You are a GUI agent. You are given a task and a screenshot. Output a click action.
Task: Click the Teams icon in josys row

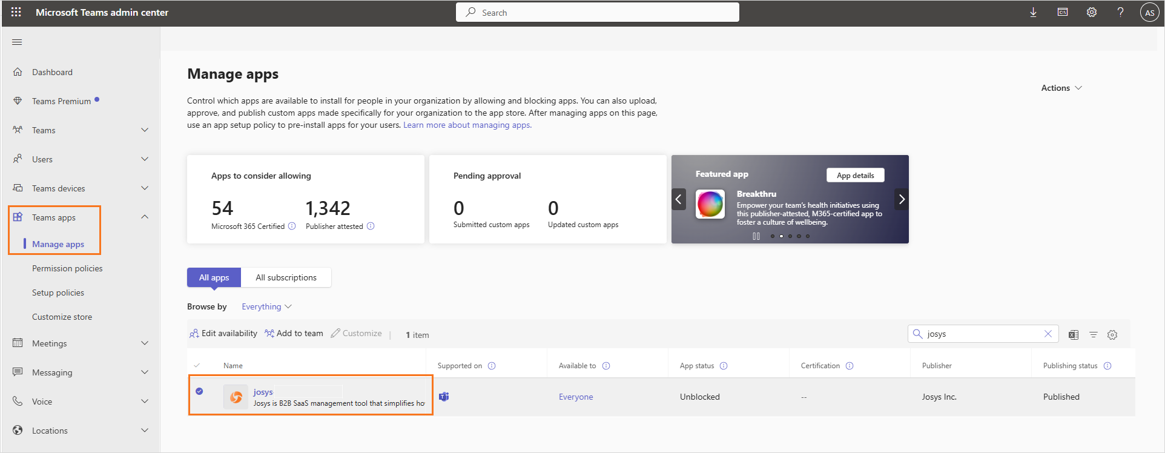pos(444,397)
